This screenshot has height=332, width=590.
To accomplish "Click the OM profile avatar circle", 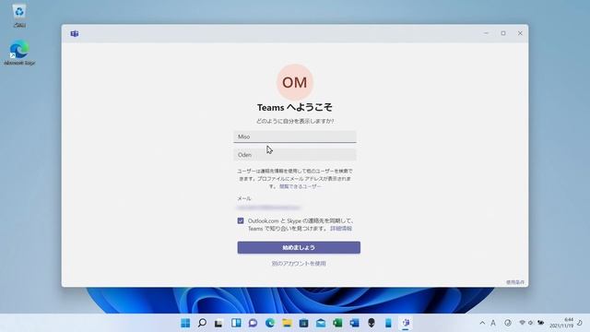I will [295, 82].
